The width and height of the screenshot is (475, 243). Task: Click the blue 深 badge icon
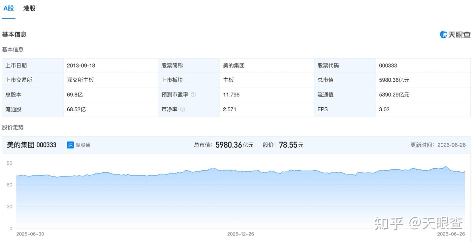coord(70,145)
